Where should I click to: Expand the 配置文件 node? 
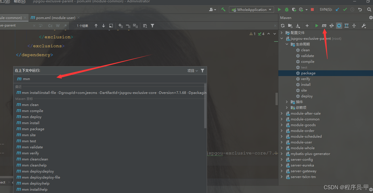pos(282,33)
